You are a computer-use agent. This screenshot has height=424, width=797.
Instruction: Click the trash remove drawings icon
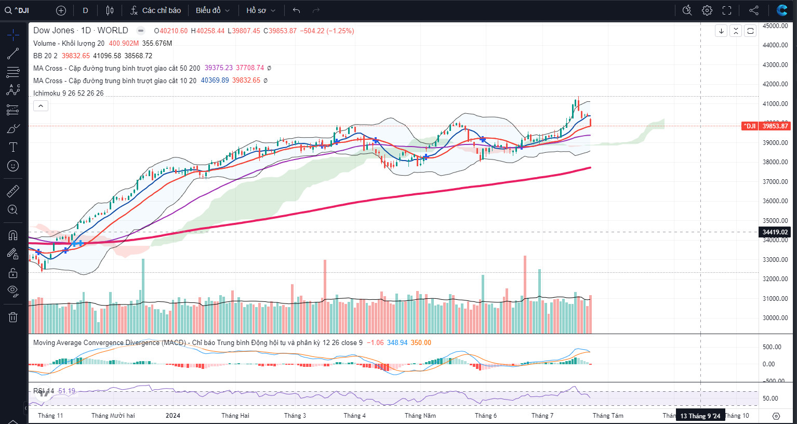(13, 317)
